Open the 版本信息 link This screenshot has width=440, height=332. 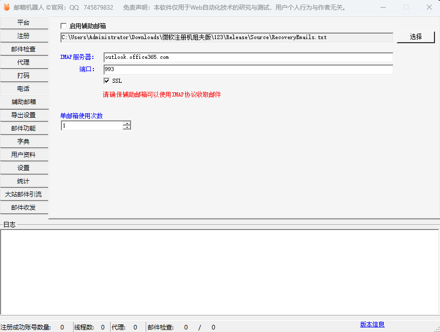point(372,325)
